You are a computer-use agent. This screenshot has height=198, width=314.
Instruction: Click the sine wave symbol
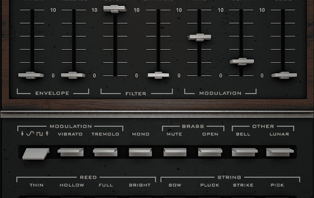point(29,134)
